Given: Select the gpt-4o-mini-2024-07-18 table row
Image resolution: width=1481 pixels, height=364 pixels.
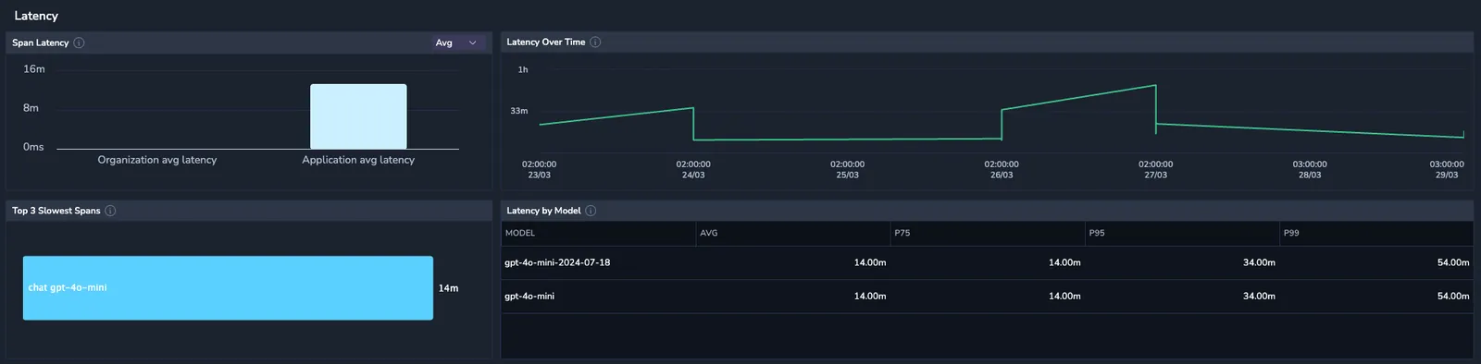Looking at the screenshot, I should click(x=987, y=262).
